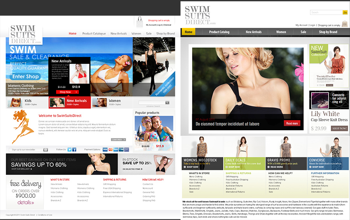Click the Popular products next arrow
The width and height of the screenshot is (350, 220).
[x=173, y=133]
